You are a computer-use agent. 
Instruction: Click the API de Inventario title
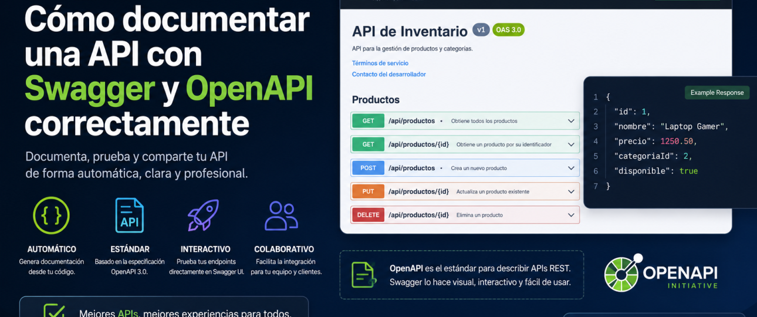click(x=410, y=31)
